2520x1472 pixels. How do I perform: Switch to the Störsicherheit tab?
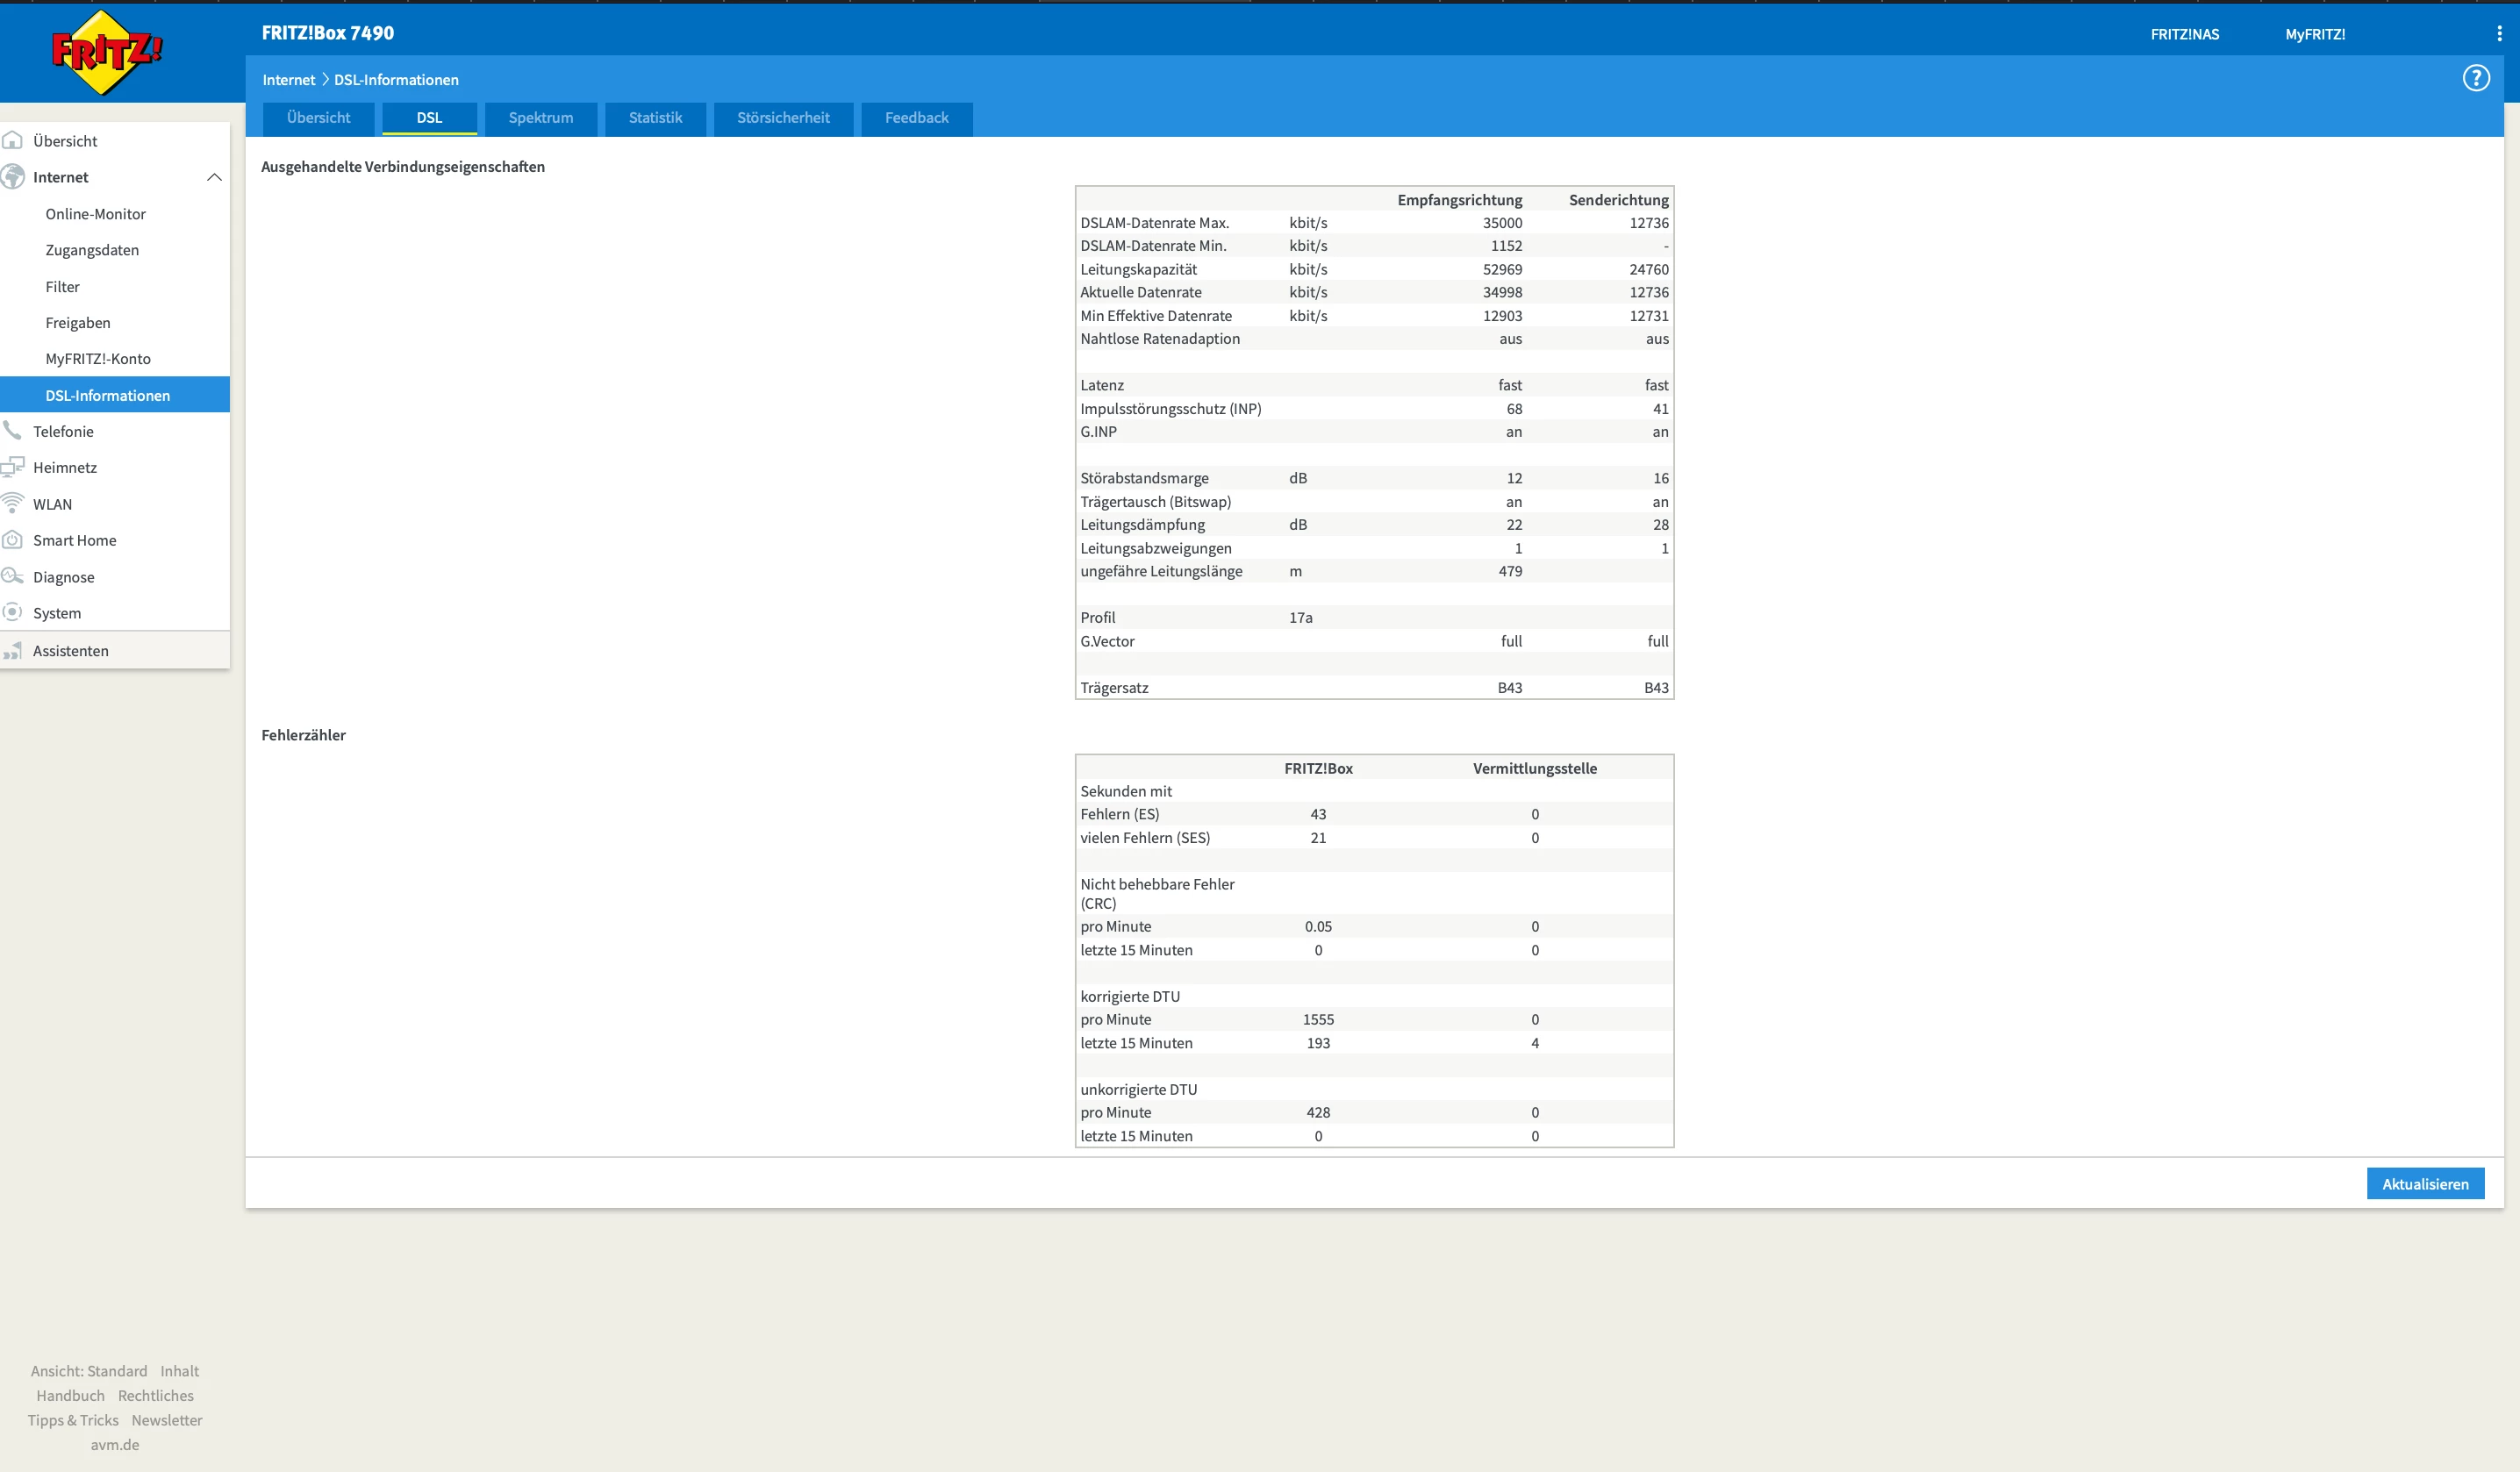point(783,118)
